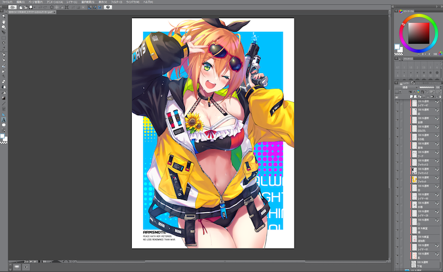The height and width of the screenshot is (272, 443).
Task: Pick a color in the color square
Action: pos(418,33)
